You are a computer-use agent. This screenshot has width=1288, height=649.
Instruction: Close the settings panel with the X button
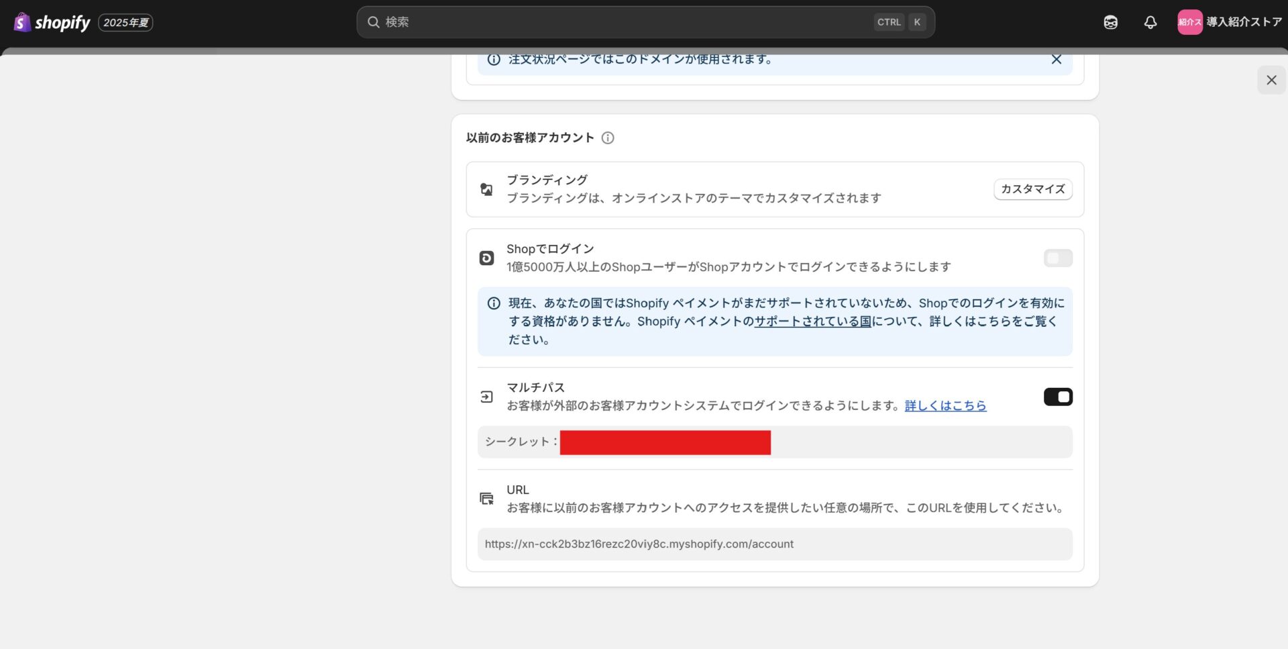(x=1271, y=80)
